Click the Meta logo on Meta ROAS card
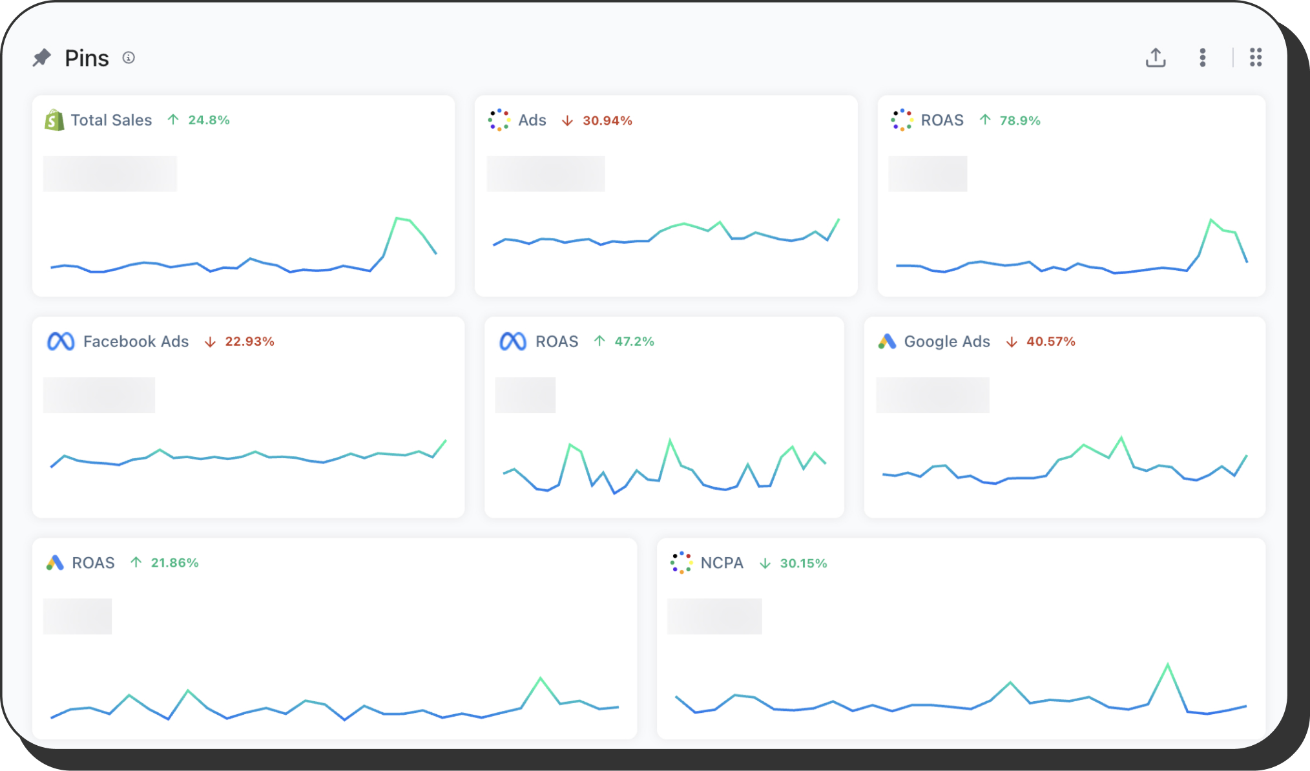Viewport: 1310px width, 771px height. 513,341
